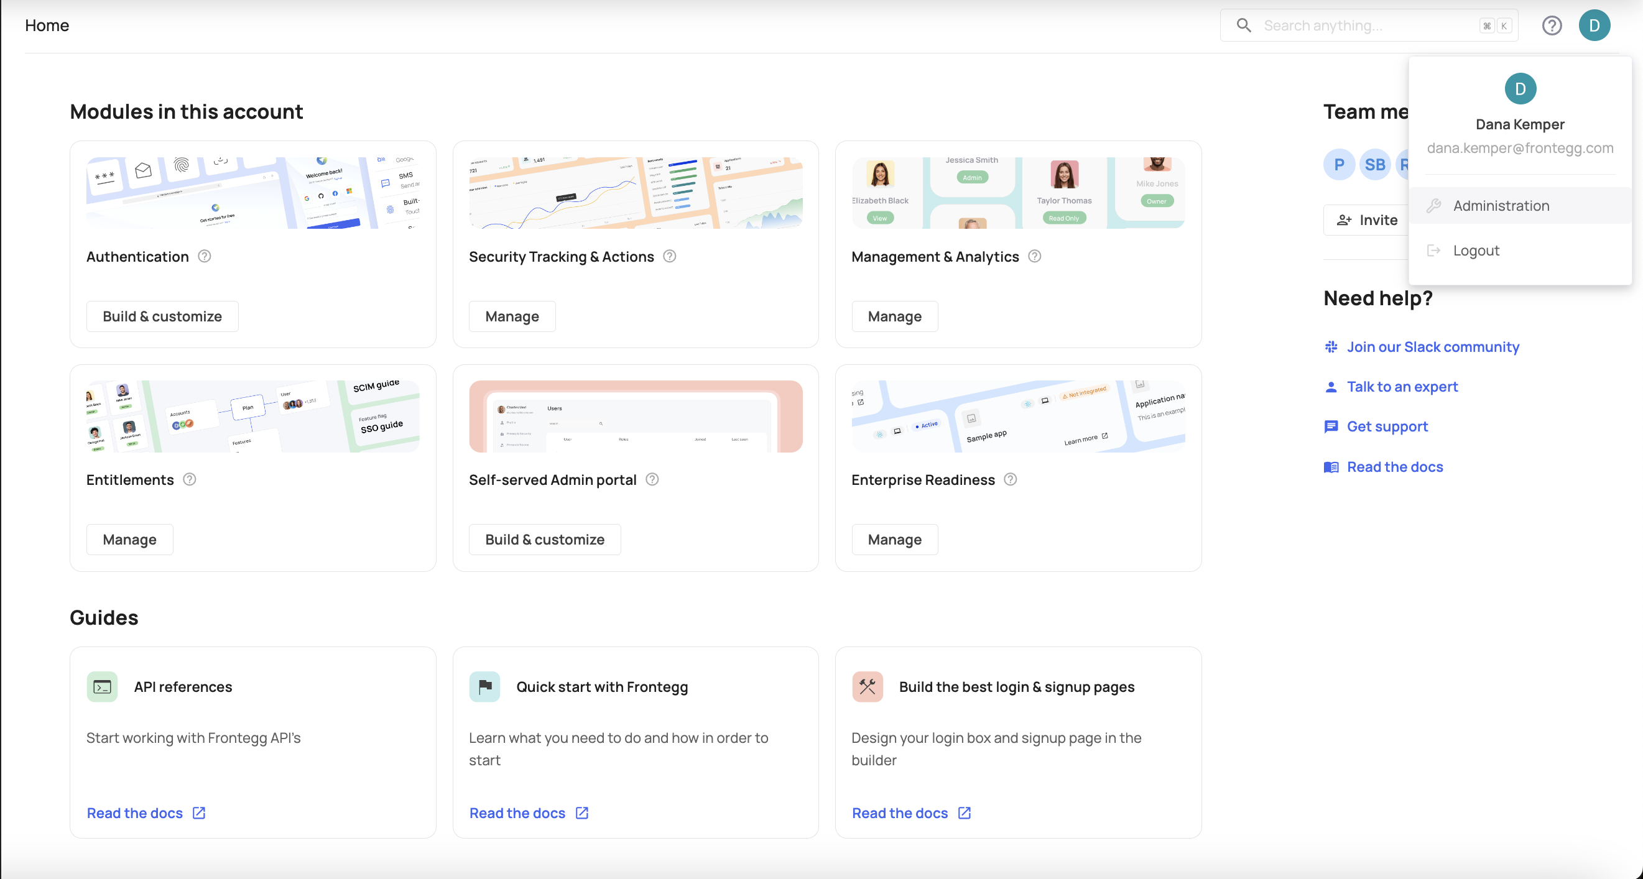Screen dimensions: 1643x879
Task: Click the Quick start flag icon
Action: (484, 686)
